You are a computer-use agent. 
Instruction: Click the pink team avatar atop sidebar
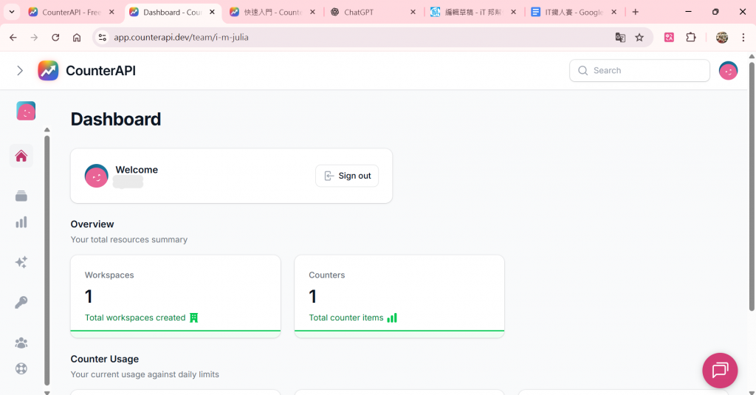(x=26, y=111)
